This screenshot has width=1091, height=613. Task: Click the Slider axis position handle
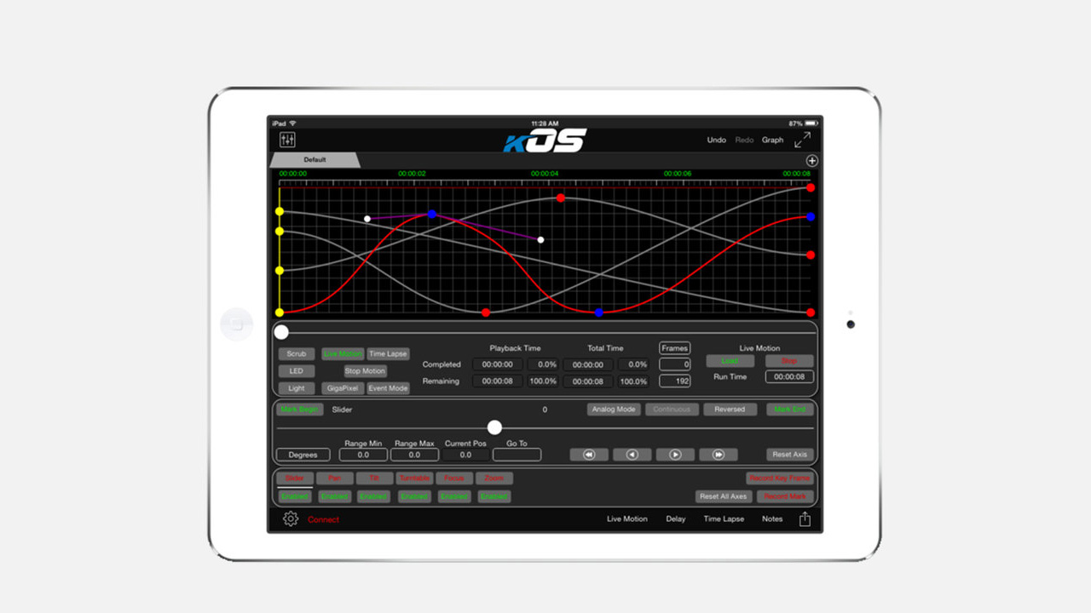click(494, 427)
